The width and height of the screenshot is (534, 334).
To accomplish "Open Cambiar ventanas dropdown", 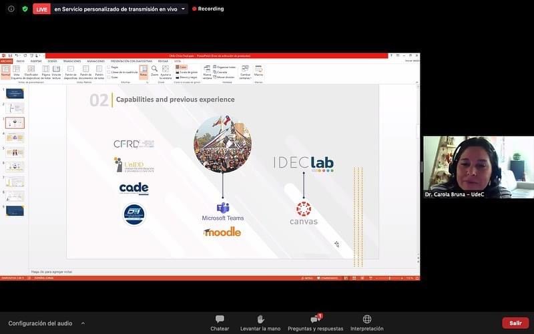I will (x=245, y=73).
